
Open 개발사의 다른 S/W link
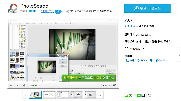click(136, 60)
